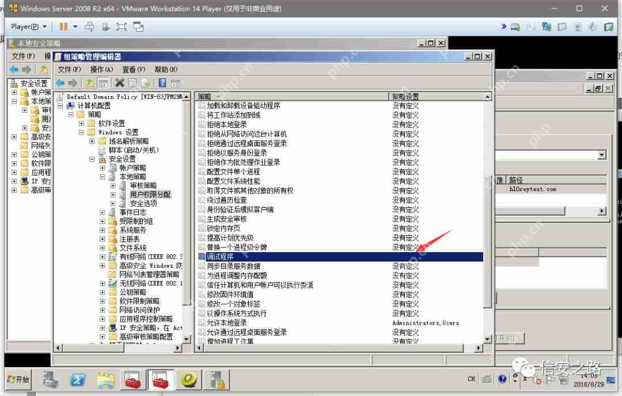
Task: Click the blue Help toolbar icon
Action: pyautogui.click(x=162, y=83)
